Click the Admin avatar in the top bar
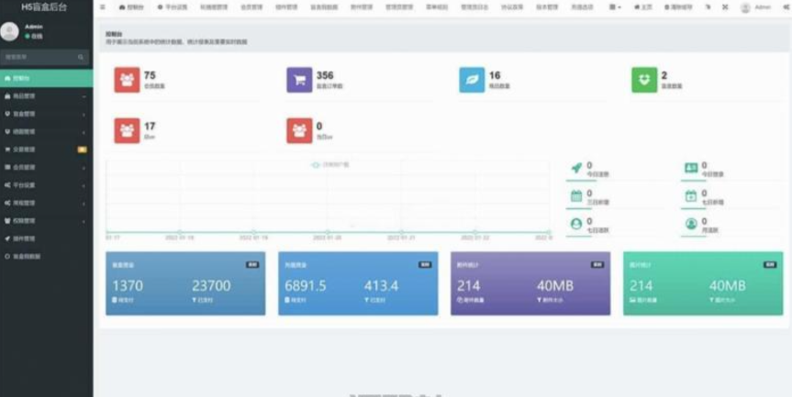The image size is (792, 397). (745, 7)
